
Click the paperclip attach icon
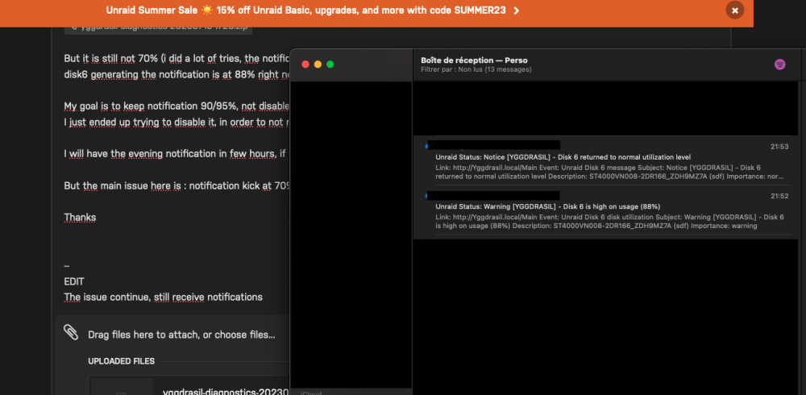tap(71, 332)
